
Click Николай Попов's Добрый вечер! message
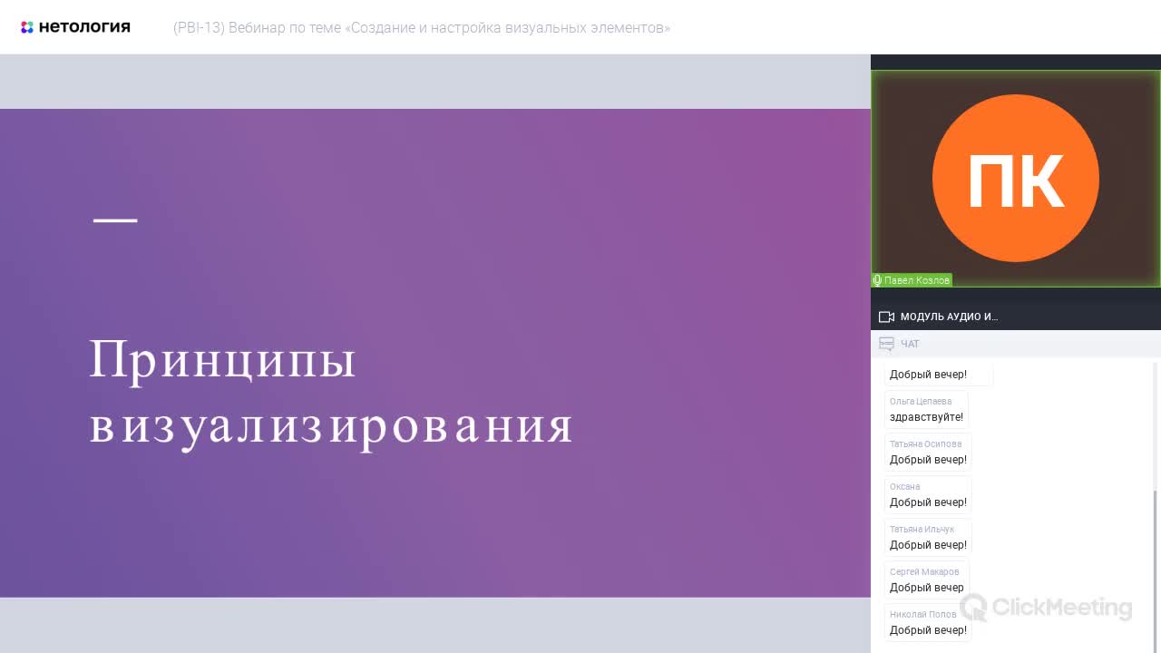[x=928, y=630]
